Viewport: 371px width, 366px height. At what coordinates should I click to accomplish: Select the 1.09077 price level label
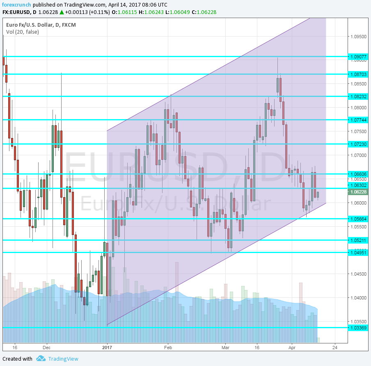[358, 57]
